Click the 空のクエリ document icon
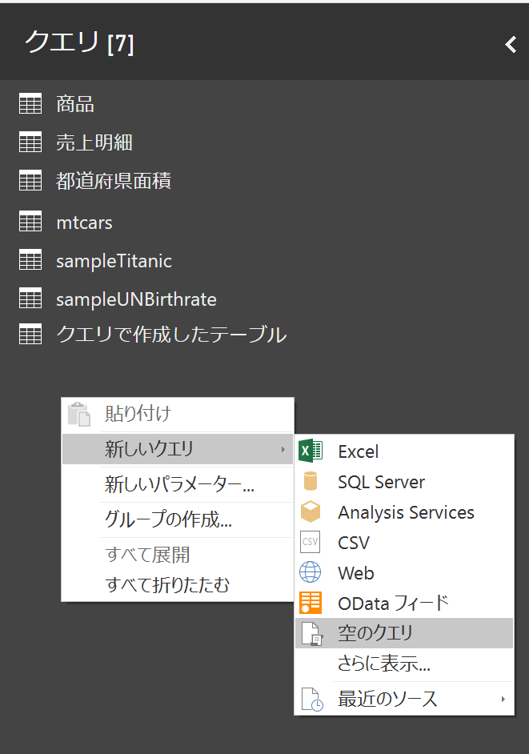This screenshot has width=529, height=754. (311, 633)
